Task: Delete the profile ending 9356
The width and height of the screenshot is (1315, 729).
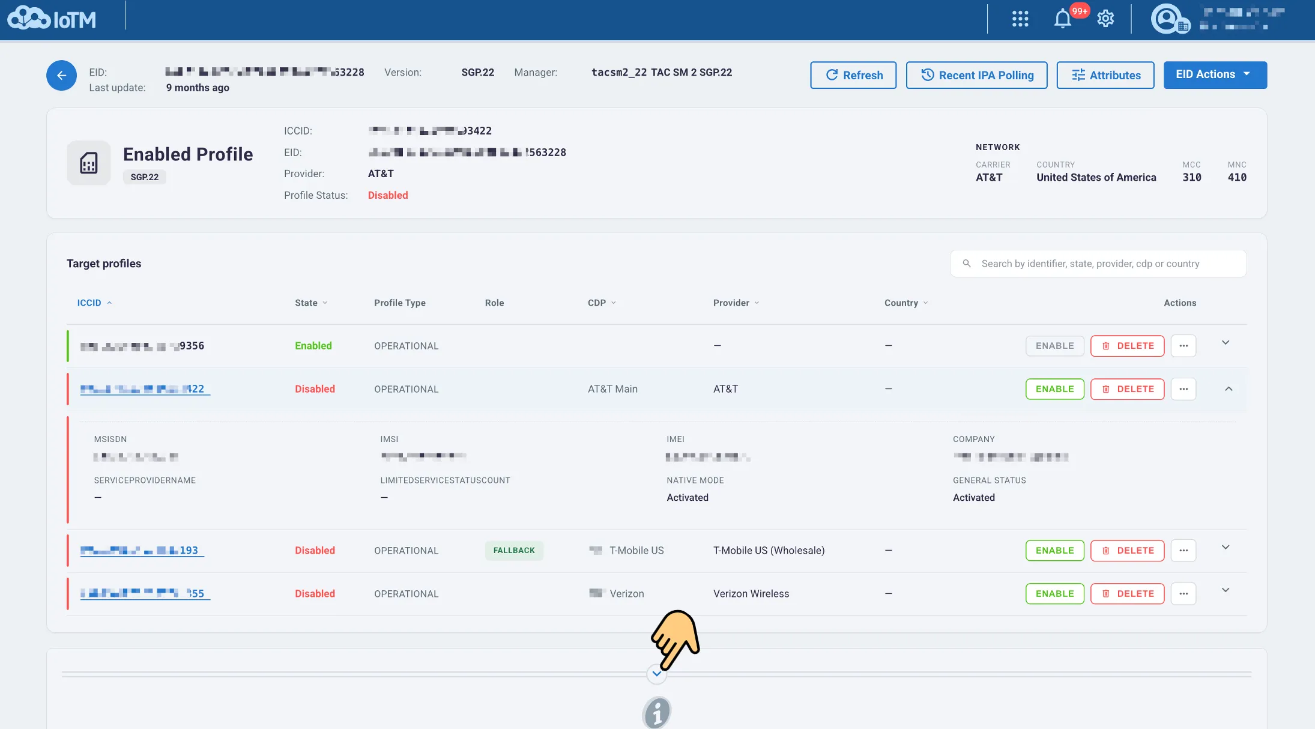Action: (x=1128, y=346)
